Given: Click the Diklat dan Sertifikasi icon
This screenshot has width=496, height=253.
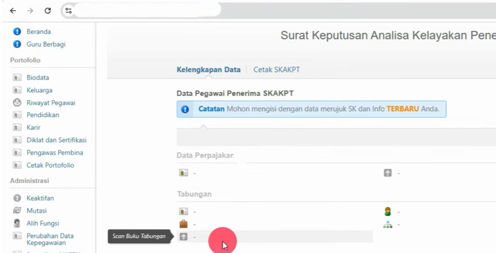Looking at the screenshot, I should [x=17, y=139].
